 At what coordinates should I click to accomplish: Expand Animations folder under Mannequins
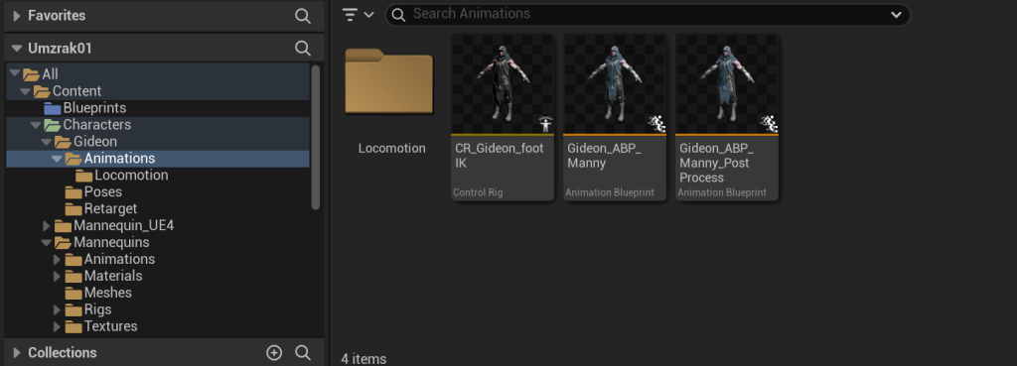click(x=57, y=259)
